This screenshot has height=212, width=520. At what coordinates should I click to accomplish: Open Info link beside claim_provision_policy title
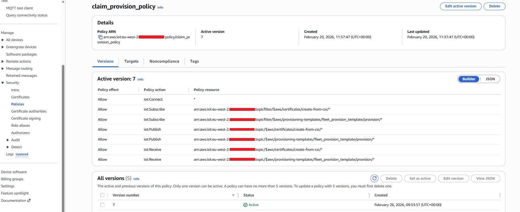(x=160, y=7)
